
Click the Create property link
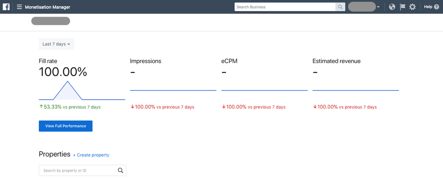[x=91, y=155]
